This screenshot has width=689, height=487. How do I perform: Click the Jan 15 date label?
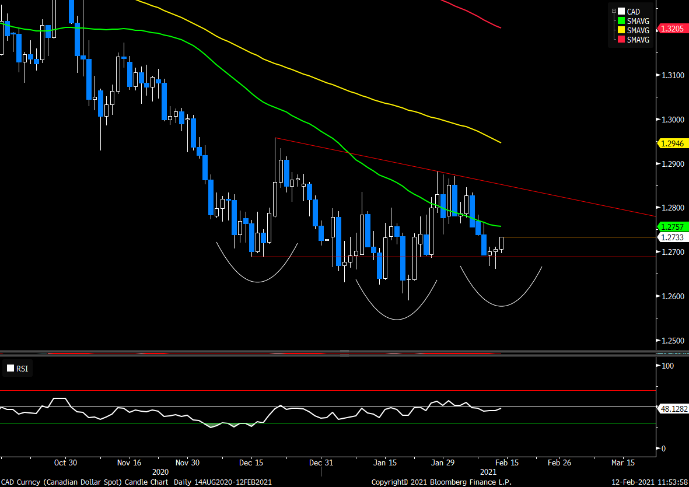point(386,463)
